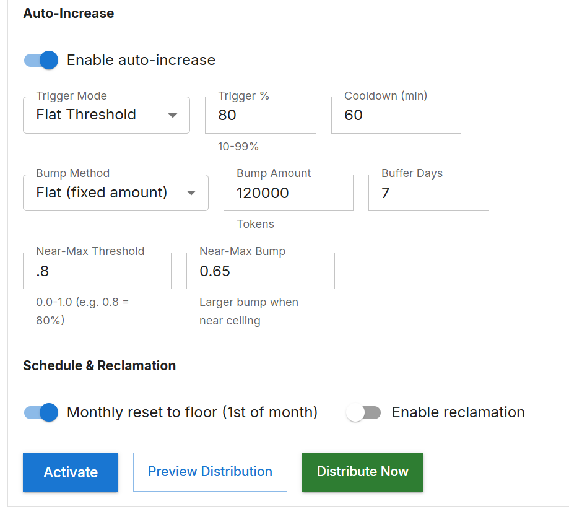Click the Activate button

click(x=70, y=472)
